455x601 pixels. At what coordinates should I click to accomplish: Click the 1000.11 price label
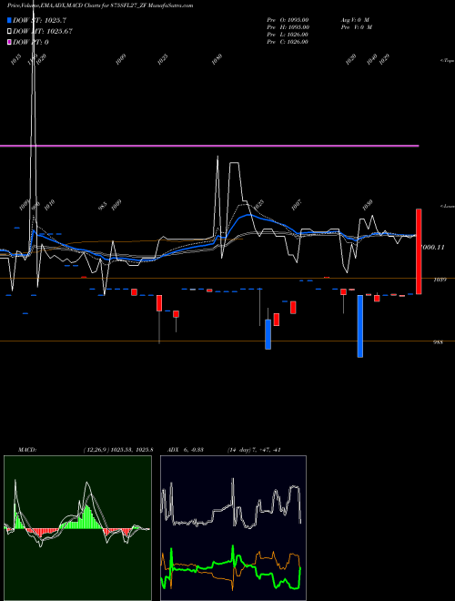click(432, 247)
